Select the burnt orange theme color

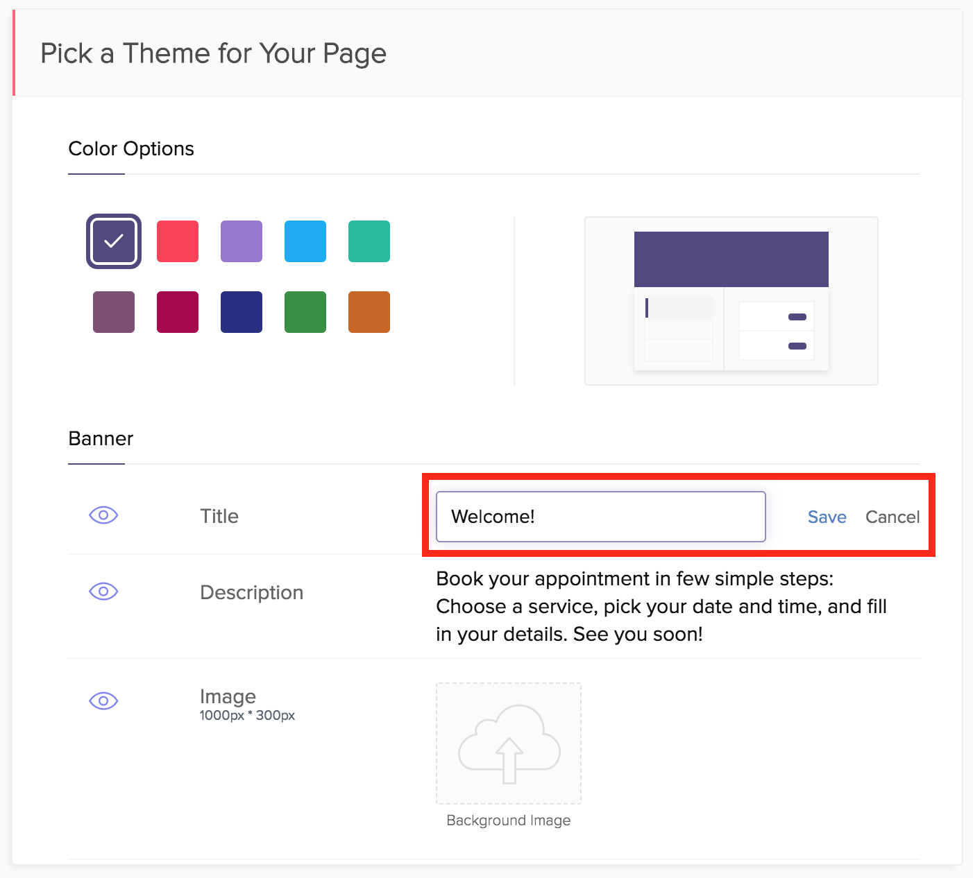(x=369, y=312)
